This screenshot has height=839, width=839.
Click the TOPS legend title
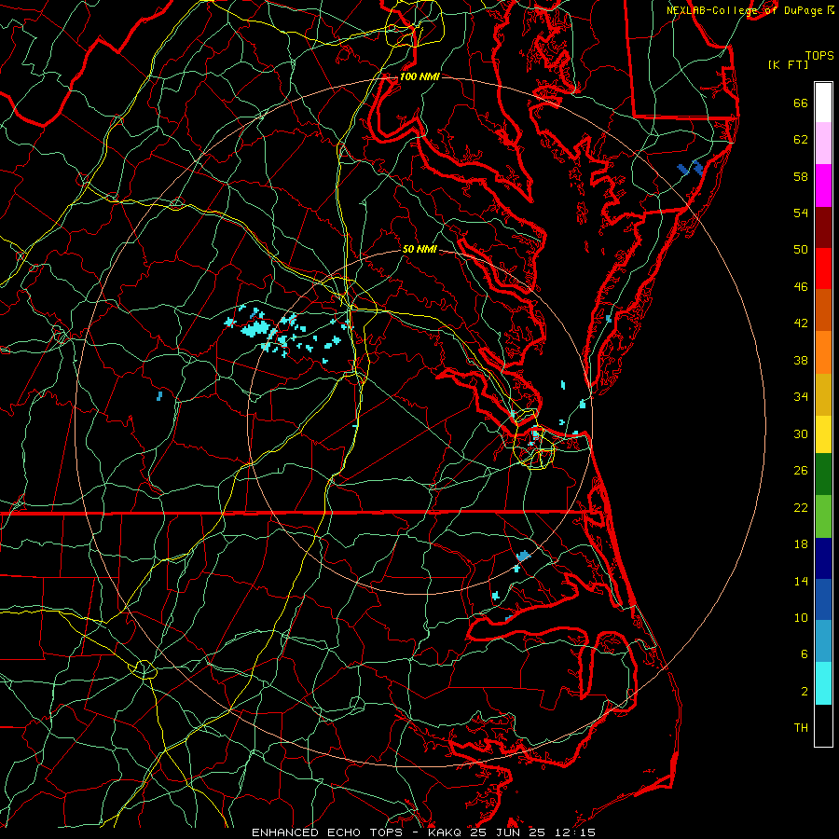(x=819, y=55)
